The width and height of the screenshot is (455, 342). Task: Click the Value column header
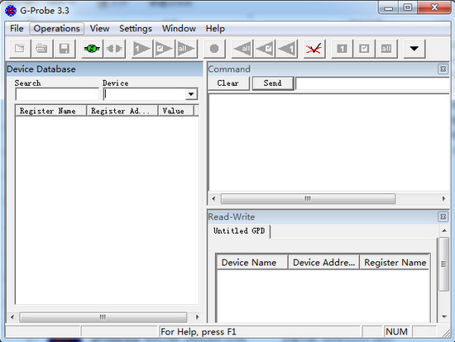(176, 111)
